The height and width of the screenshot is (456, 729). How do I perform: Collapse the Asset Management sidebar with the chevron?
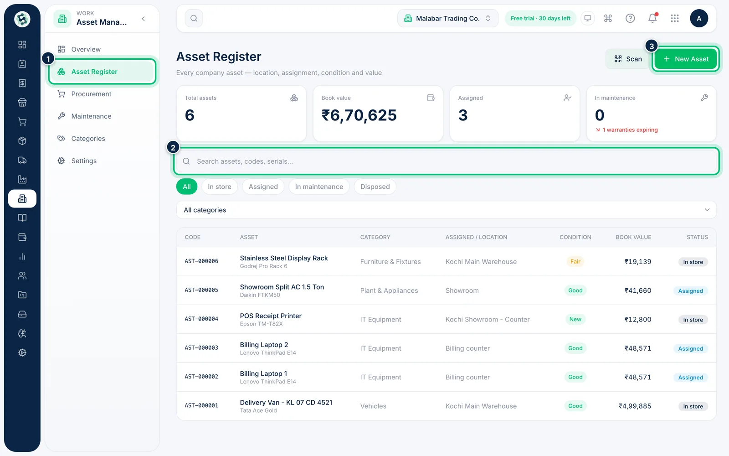coord(144,19)
